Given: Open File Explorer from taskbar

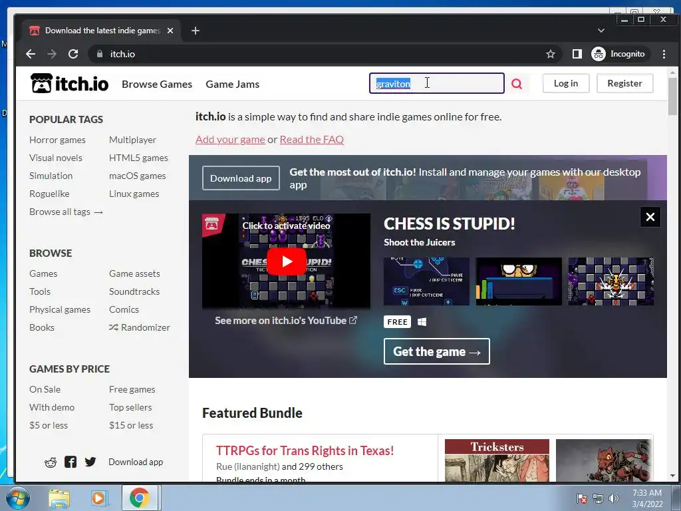Looking at the screenshot, I should pyautogui.click(x=59, y=498).
